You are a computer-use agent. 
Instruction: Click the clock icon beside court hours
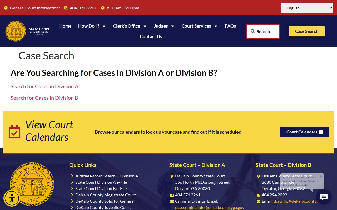[103, 8]
